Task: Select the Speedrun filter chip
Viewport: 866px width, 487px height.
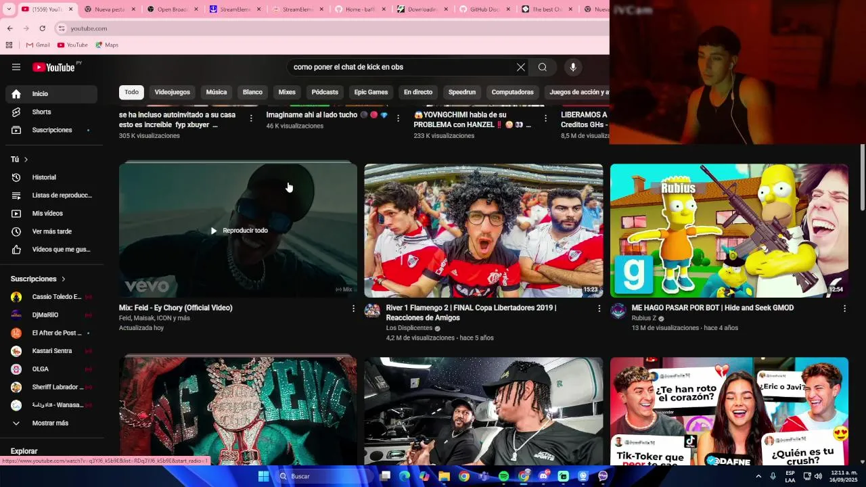Action: pos(462,92)
